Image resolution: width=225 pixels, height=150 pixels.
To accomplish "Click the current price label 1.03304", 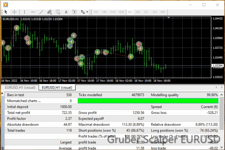I will click(x=217, y=66).
